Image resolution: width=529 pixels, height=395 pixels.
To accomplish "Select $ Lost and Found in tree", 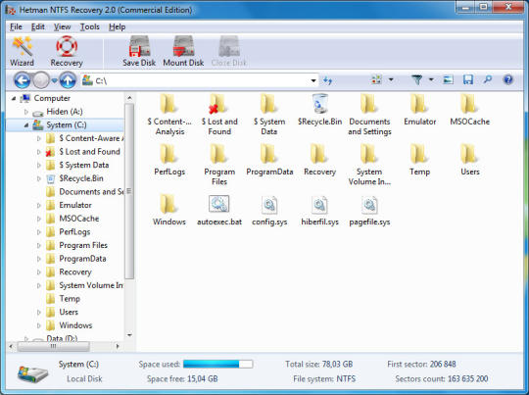I will pos(89,152).
